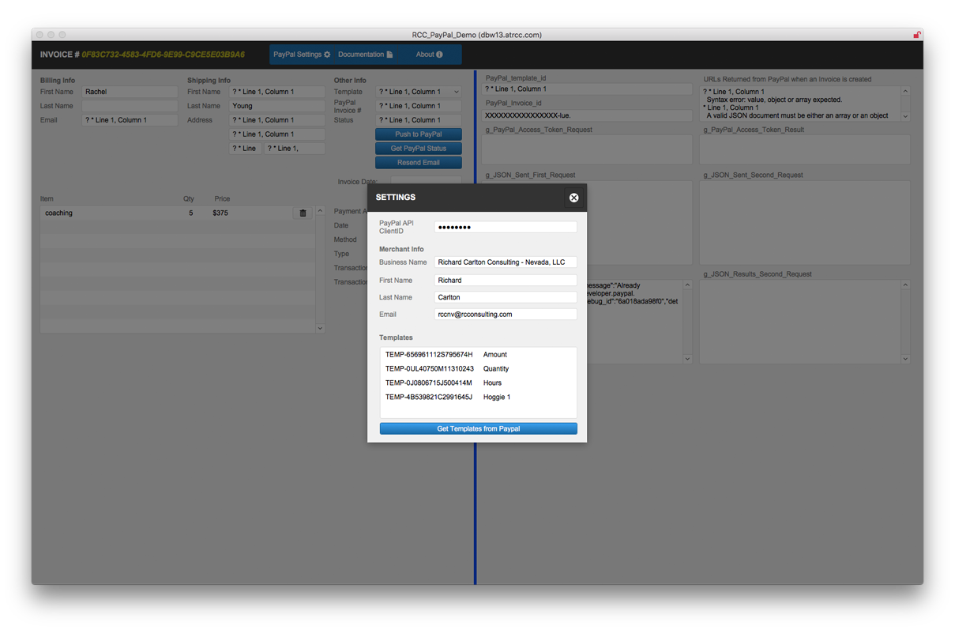Click down arrow of URLs Returned scrollbar

coord(905,116)
